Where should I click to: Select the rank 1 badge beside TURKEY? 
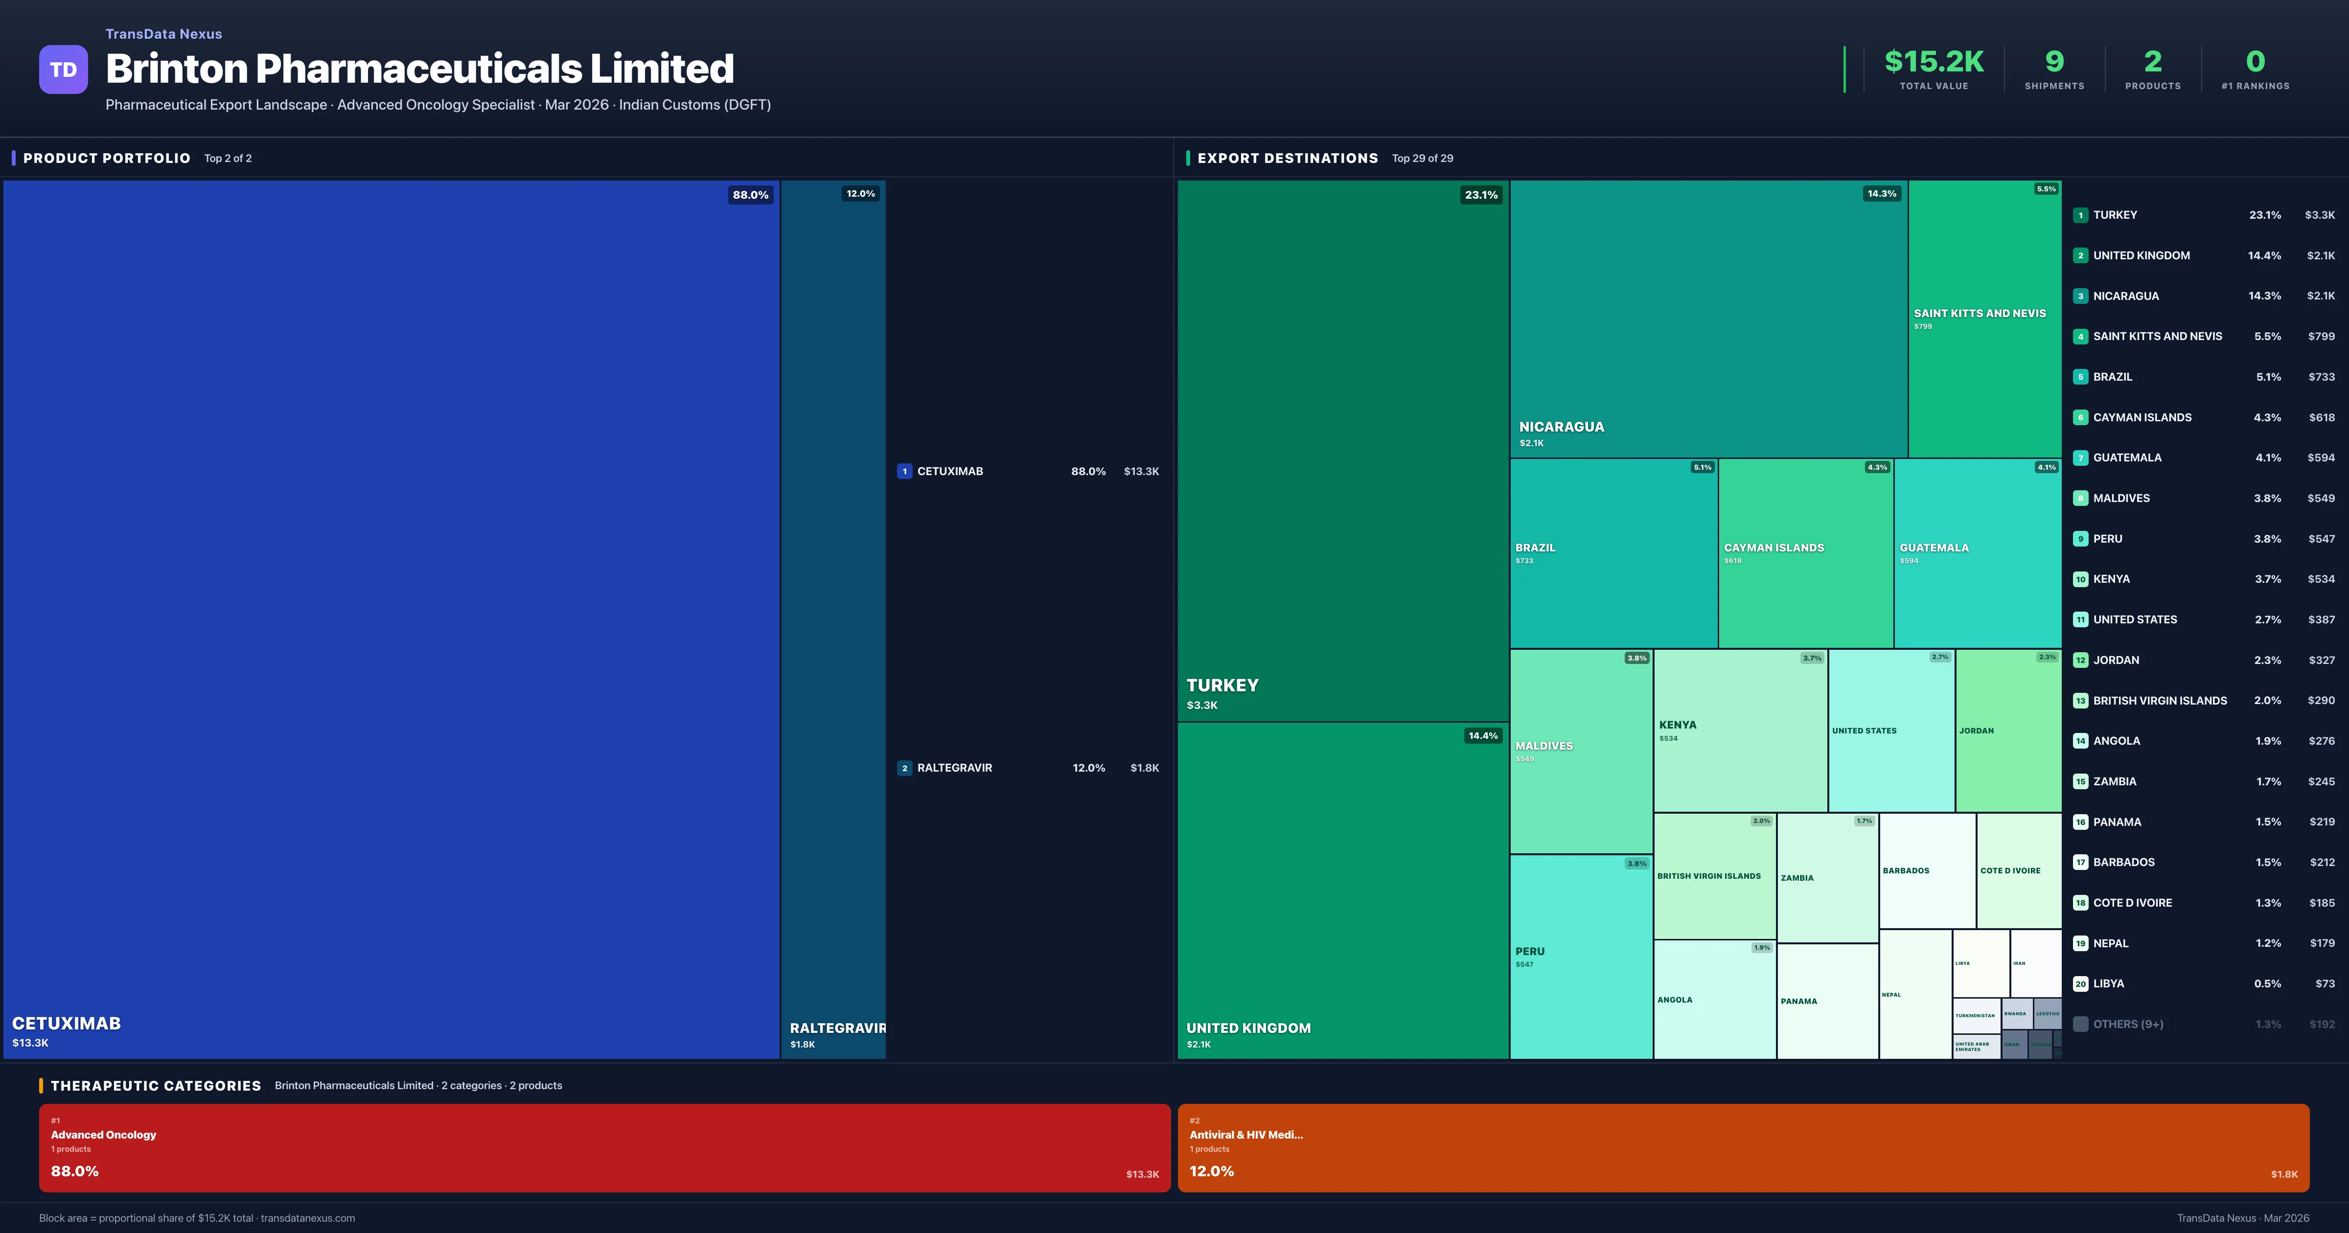point(2081,215)
